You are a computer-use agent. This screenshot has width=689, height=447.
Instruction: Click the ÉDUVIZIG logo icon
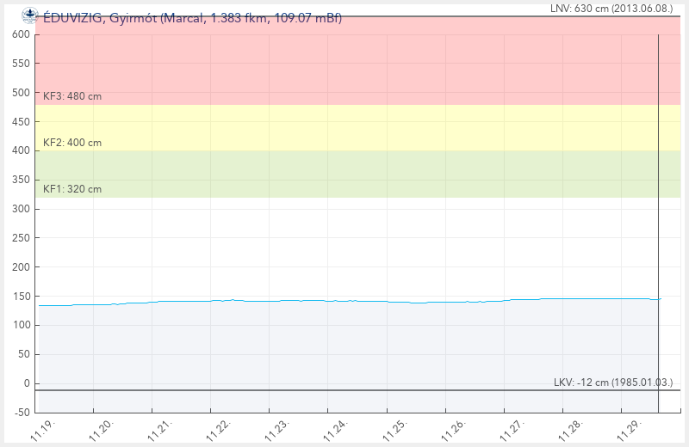click(x=29, y=15)
